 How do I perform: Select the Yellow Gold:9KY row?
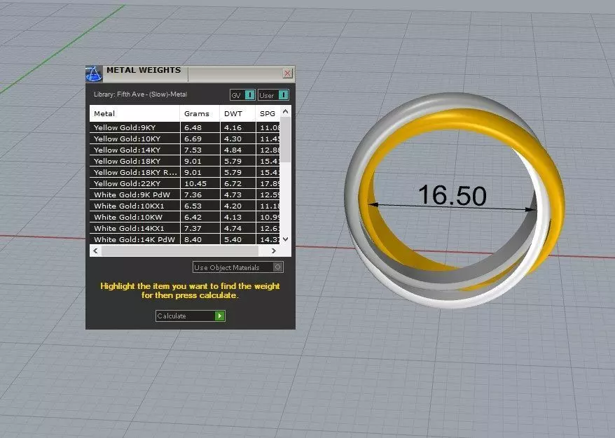coord(185,127)
